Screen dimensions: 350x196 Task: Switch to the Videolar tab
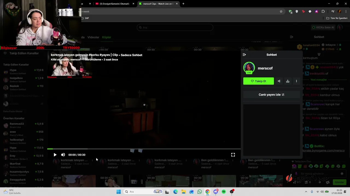[93, 37]
